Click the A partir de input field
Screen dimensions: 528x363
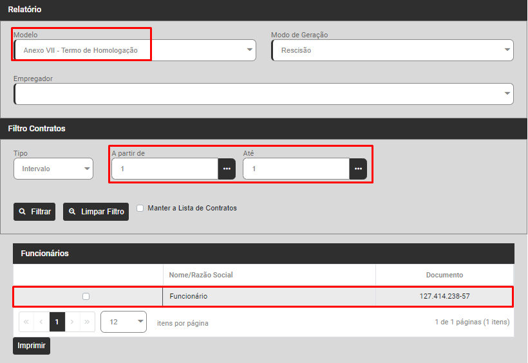165,169
